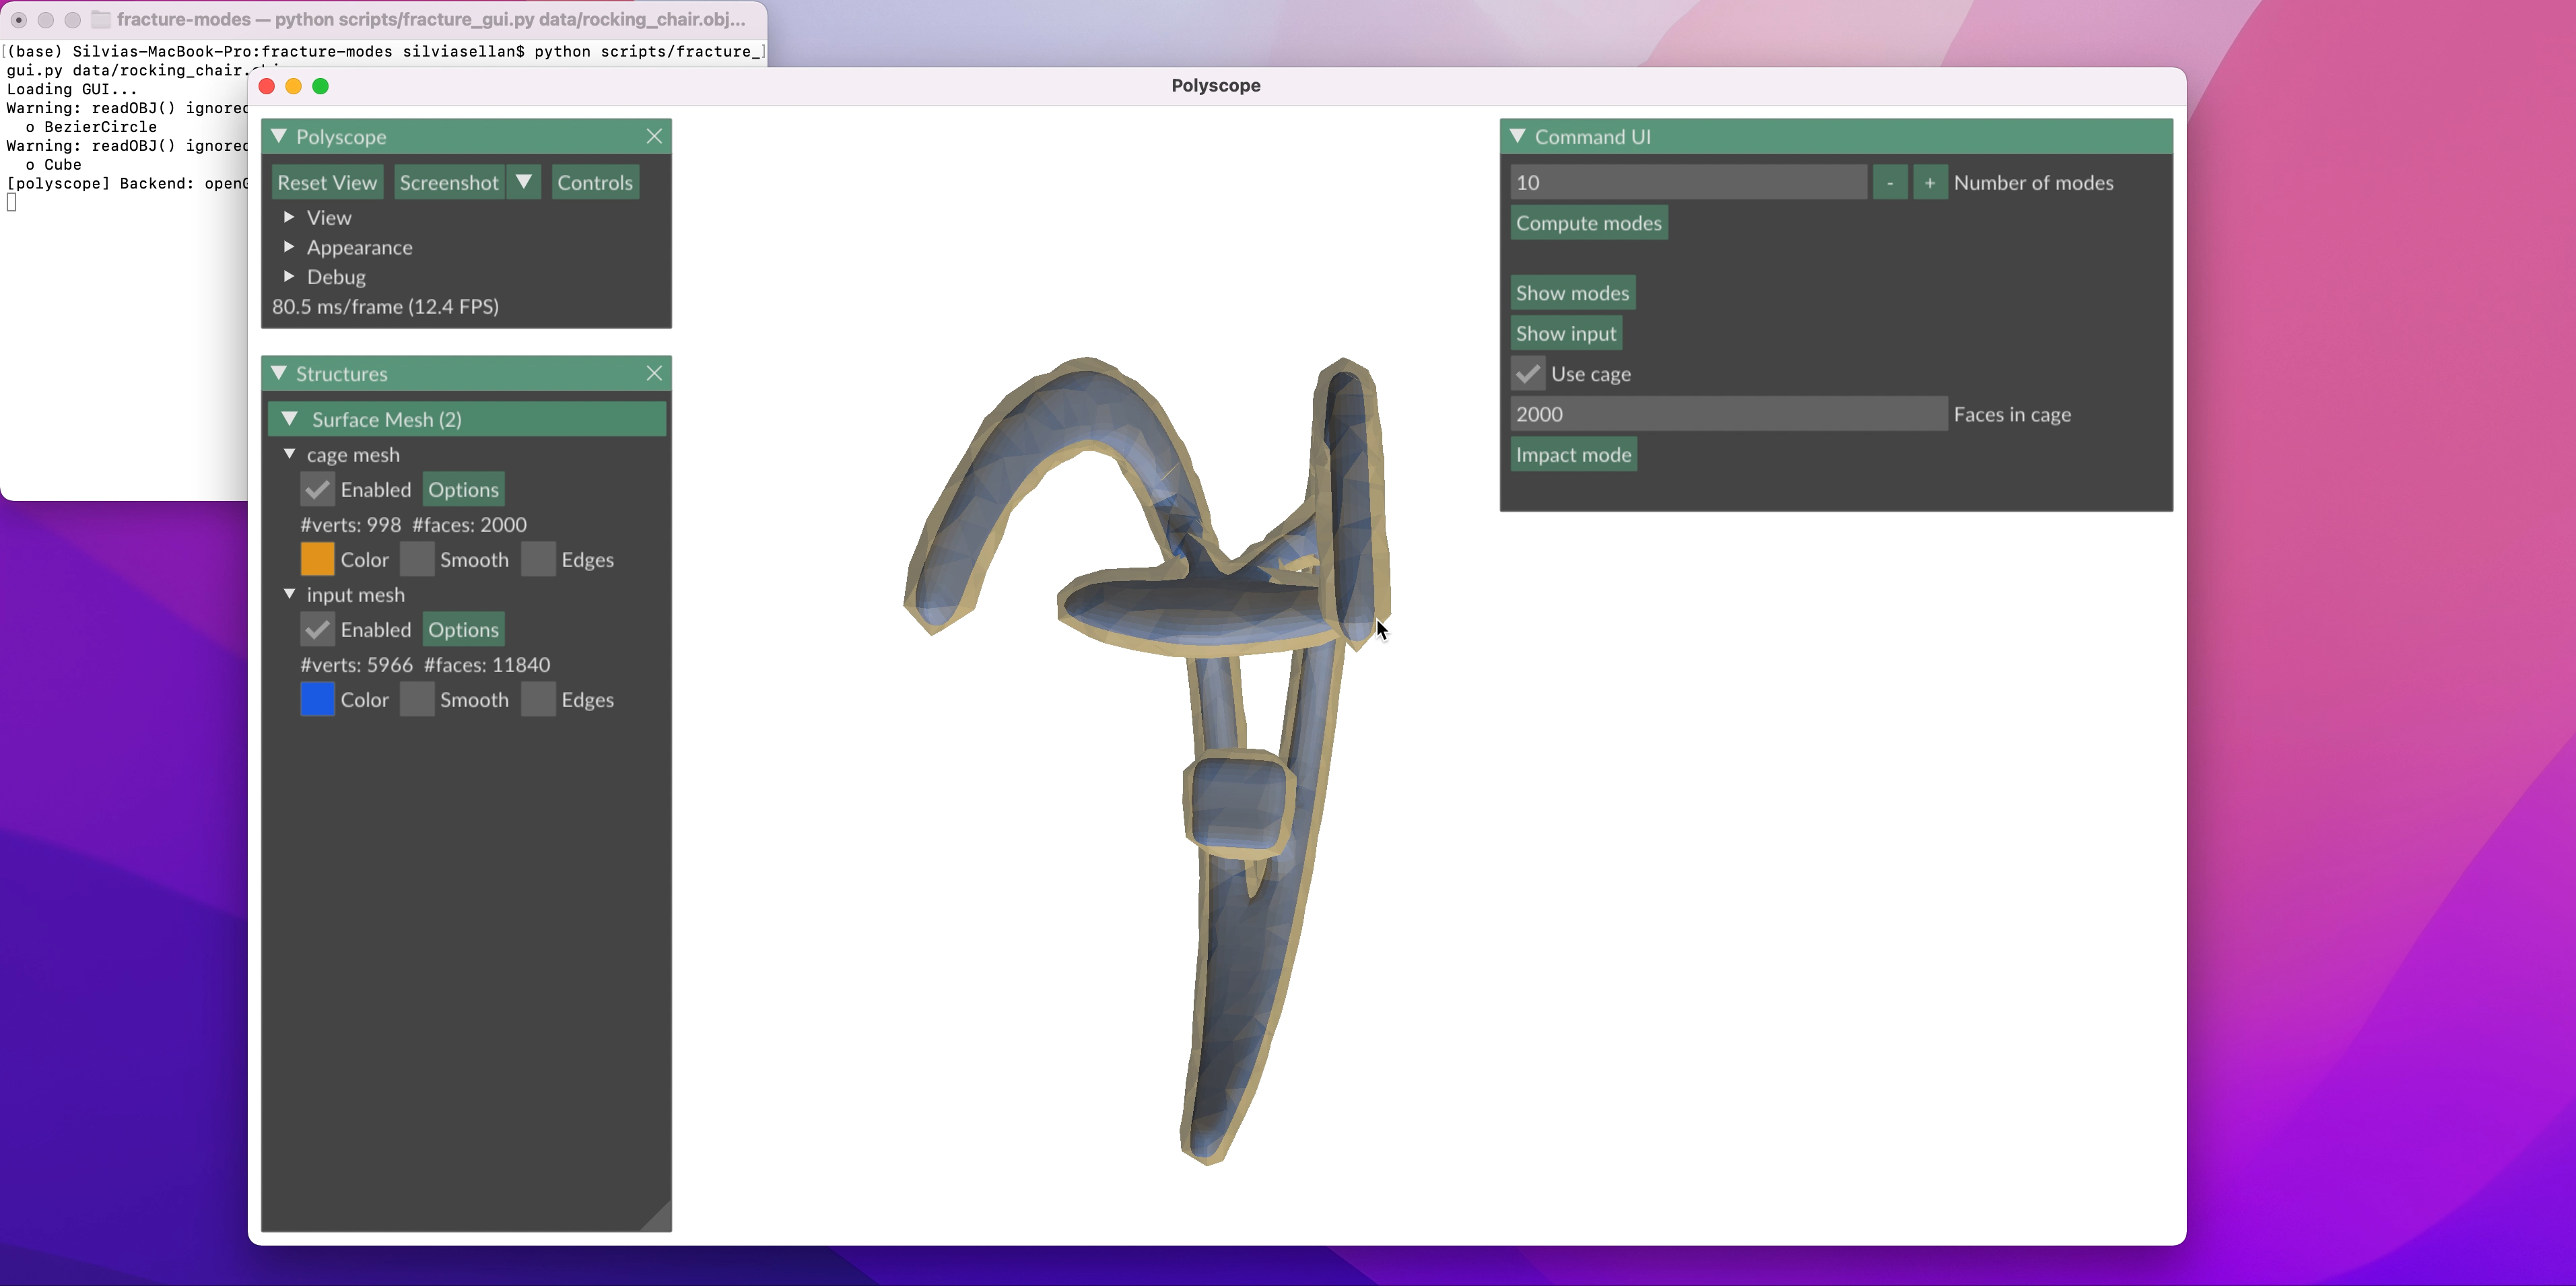Turn on Edges for cage mesh
2576x1286 pixels.
(x=538, y=560)
